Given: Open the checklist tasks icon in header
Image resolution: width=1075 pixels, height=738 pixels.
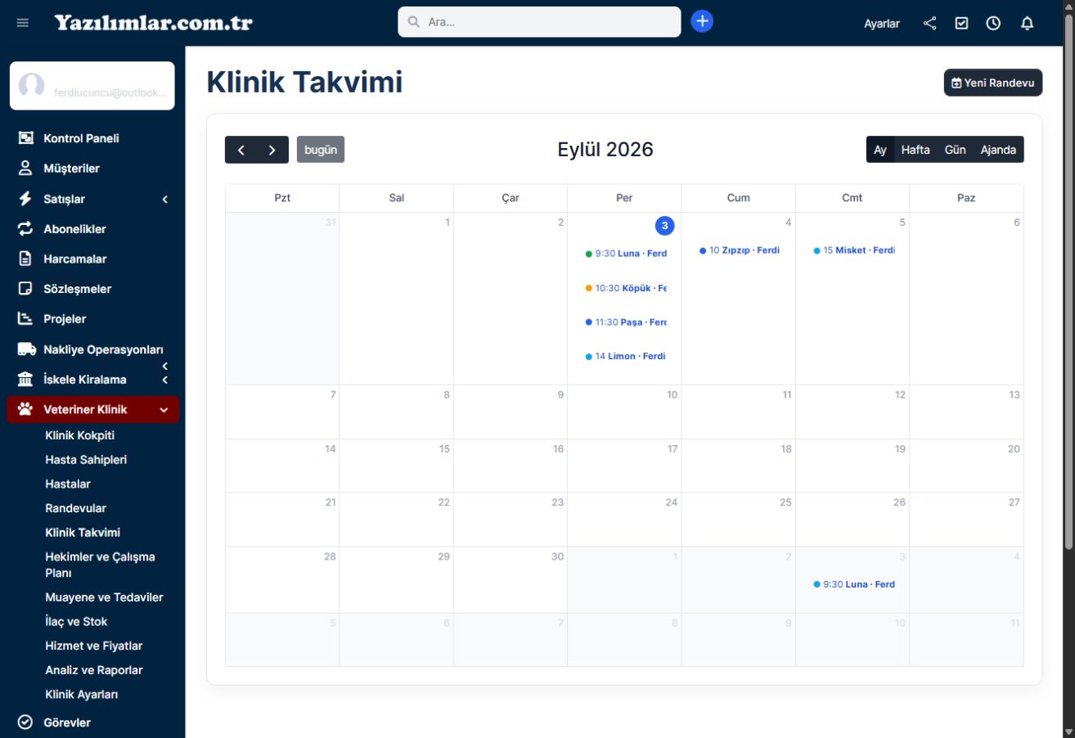Looking at the screenshot, I should [x=962, y=23].
